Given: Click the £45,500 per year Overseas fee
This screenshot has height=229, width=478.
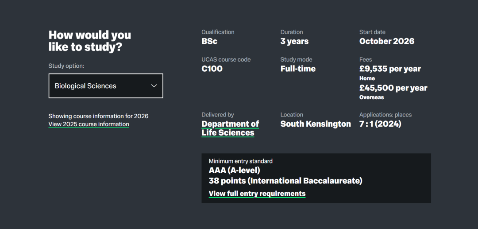Looking at the screenshot, I should pos(393,88).
